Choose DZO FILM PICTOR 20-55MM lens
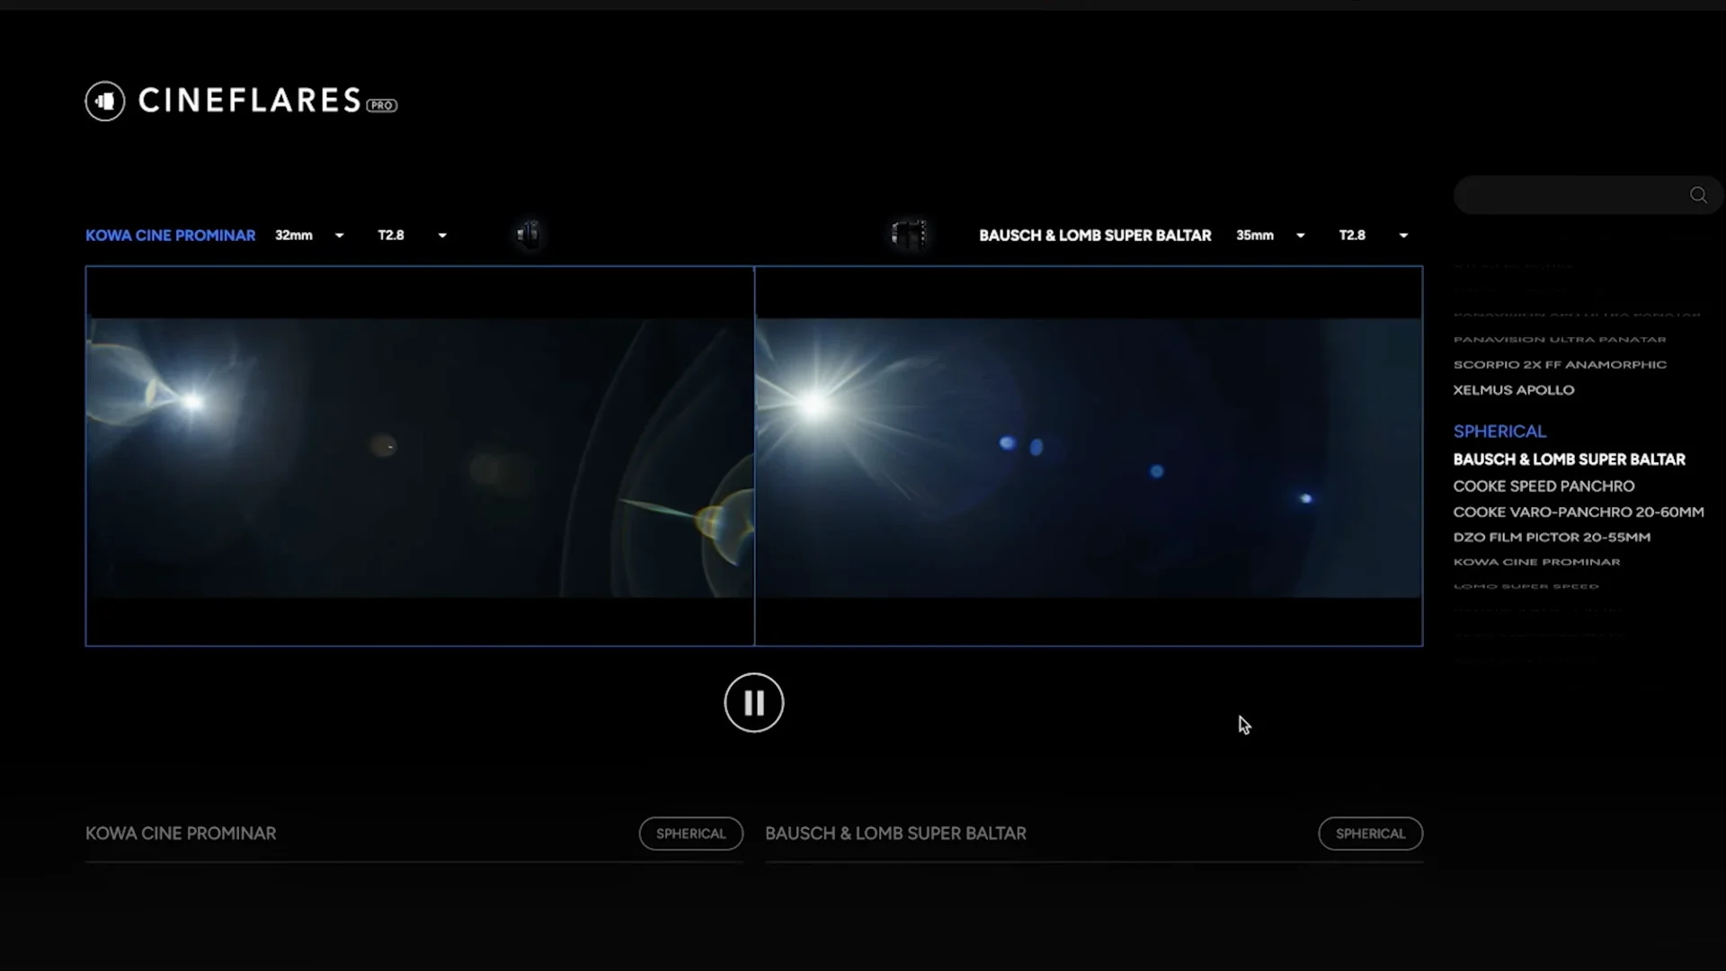Screen dimensions: 1726x971 coord(1552,537)
